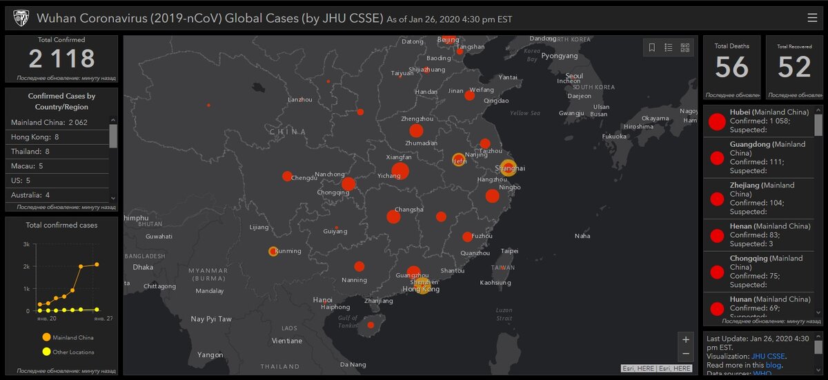Select the Chongqing entry in the province list
Screen dimensions: 828x380
pos(759,272)
